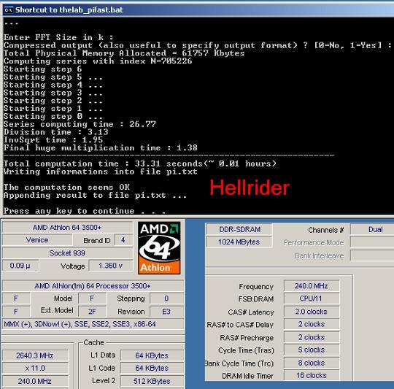Viewport: 394px width, 389px height.
Task: Click the Brand ID value '4'
Action: 123,240
